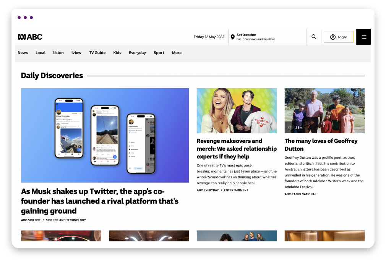
Task: Open the Local nav item
Action: [x=41, y=53]
